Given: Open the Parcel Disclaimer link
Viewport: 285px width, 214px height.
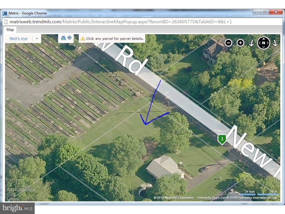Looking at the screenshot, I should [x=21, y=189].
